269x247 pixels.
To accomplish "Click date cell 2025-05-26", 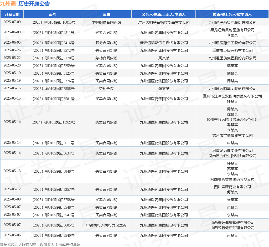I will pos(12,50).
